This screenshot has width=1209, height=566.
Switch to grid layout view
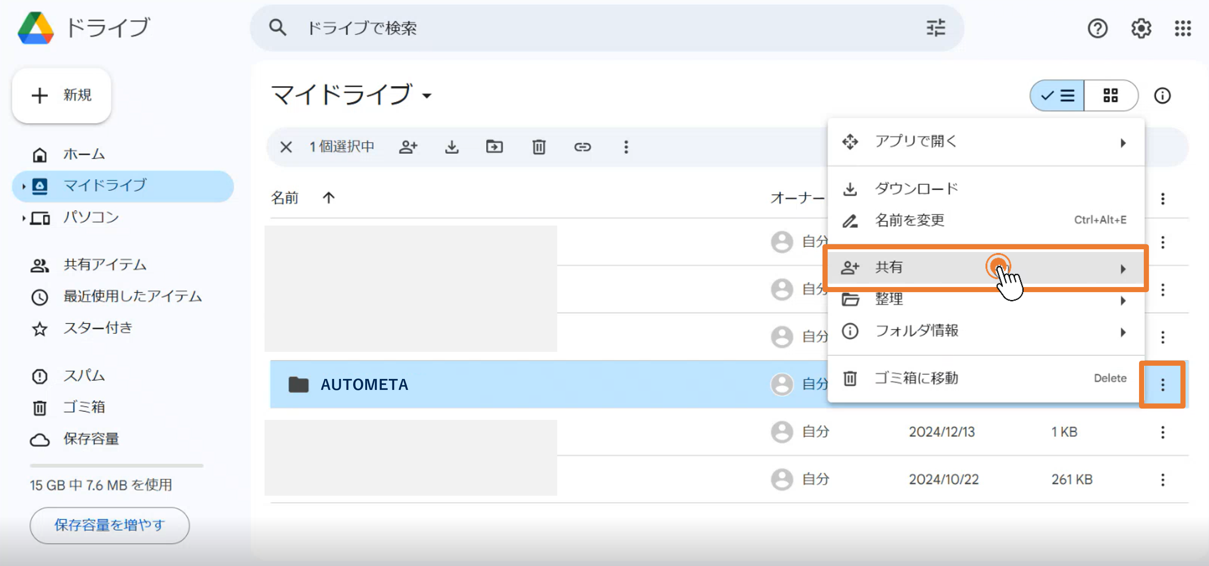click(x=1110, y=96)
